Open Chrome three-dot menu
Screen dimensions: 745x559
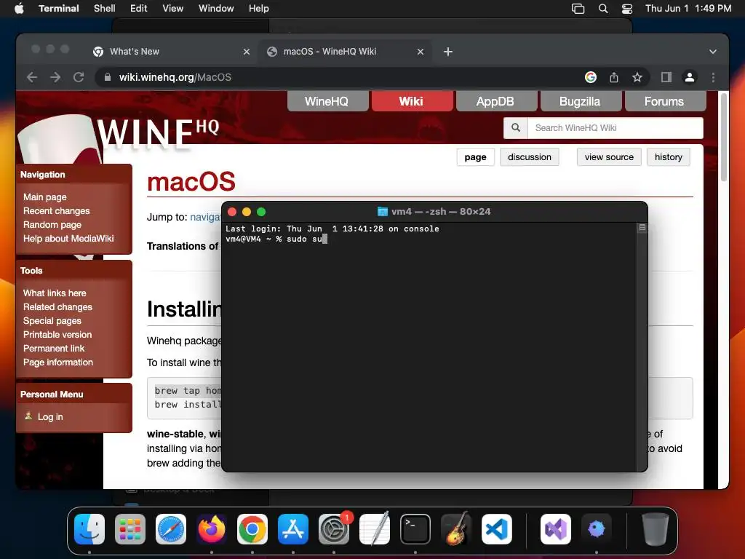pyautogui.click(x=713, y=77)
